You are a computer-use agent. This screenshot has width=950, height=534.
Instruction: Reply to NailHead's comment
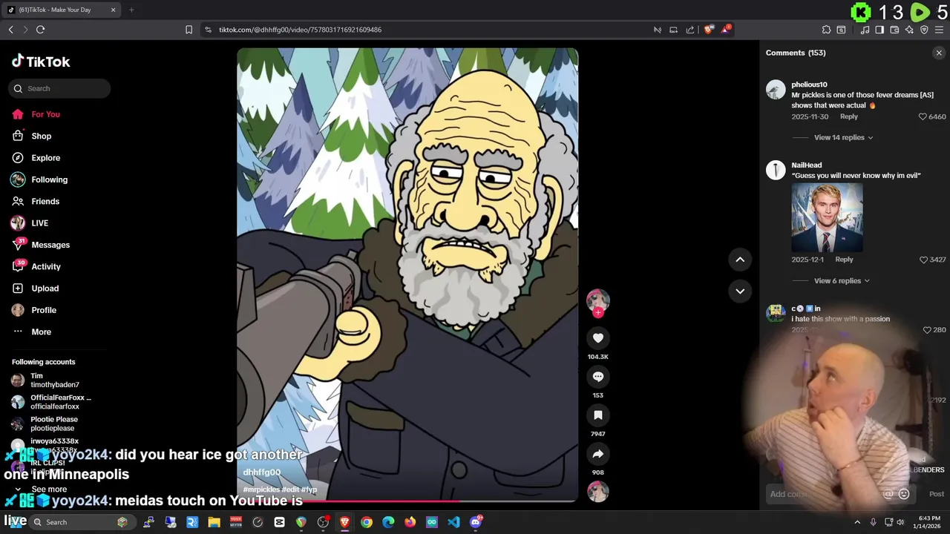pyautogui.click(x=844, y=260)
